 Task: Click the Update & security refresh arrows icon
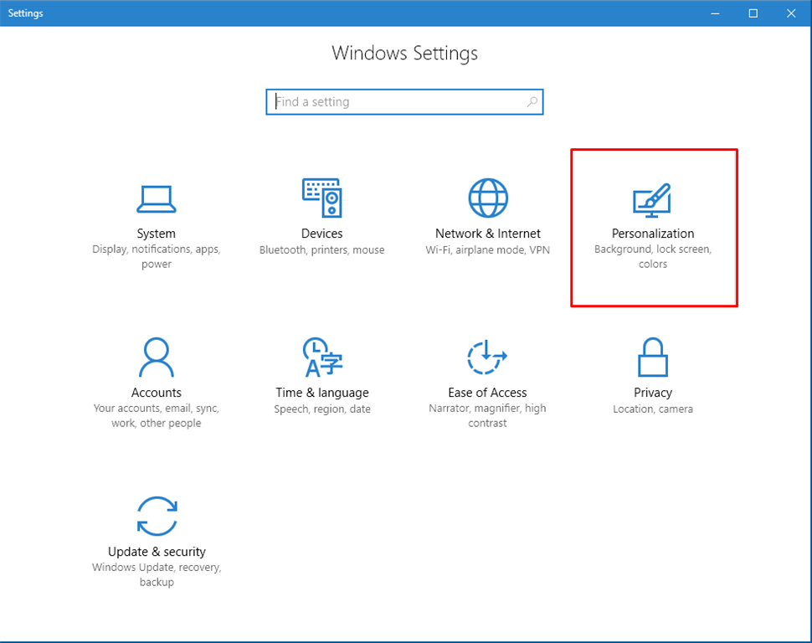point(157,516)
